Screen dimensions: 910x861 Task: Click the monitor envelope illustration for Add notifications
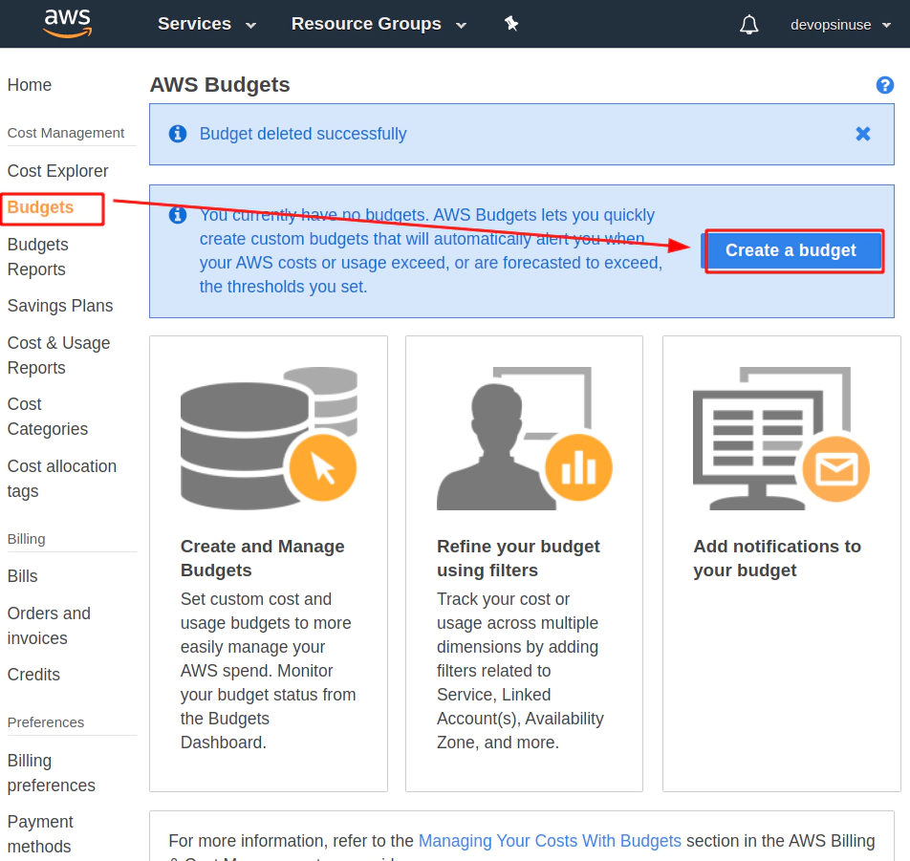tap(781, 439)
